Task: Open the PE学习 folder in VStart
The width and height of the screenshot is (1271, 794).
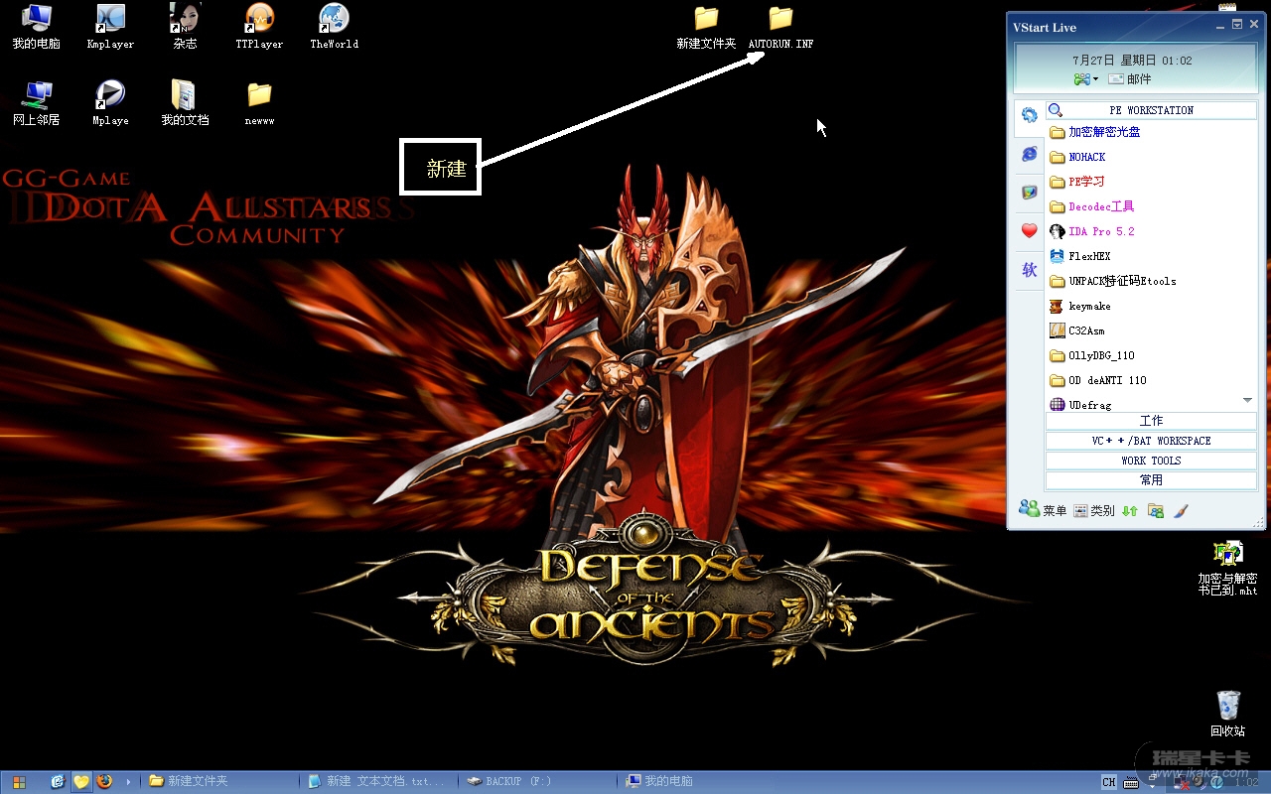Action: click(1077, 182)
